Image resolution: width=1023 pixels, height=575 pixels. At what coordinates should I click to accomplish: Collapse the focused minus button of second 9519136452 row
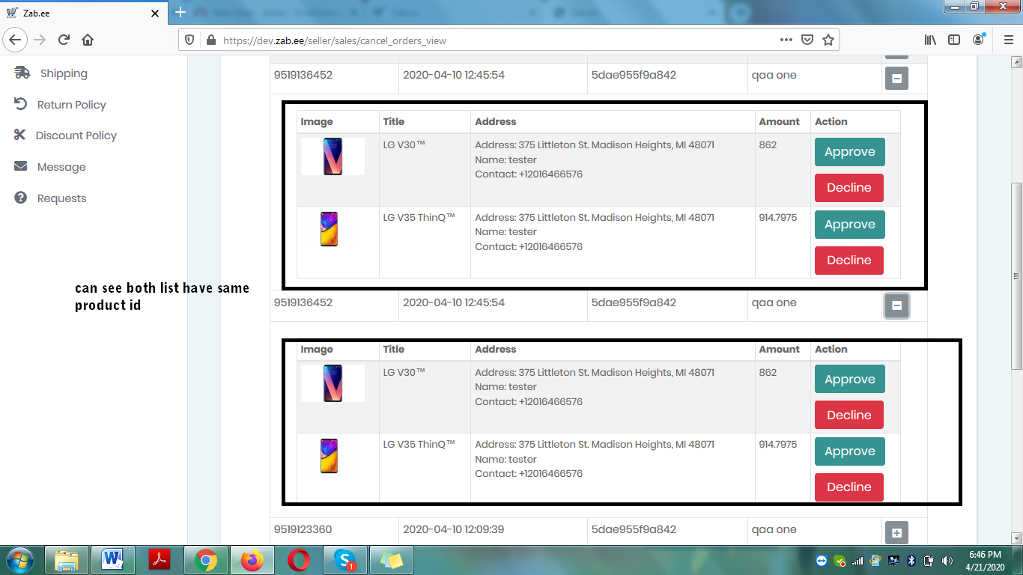tap(896, 305)
